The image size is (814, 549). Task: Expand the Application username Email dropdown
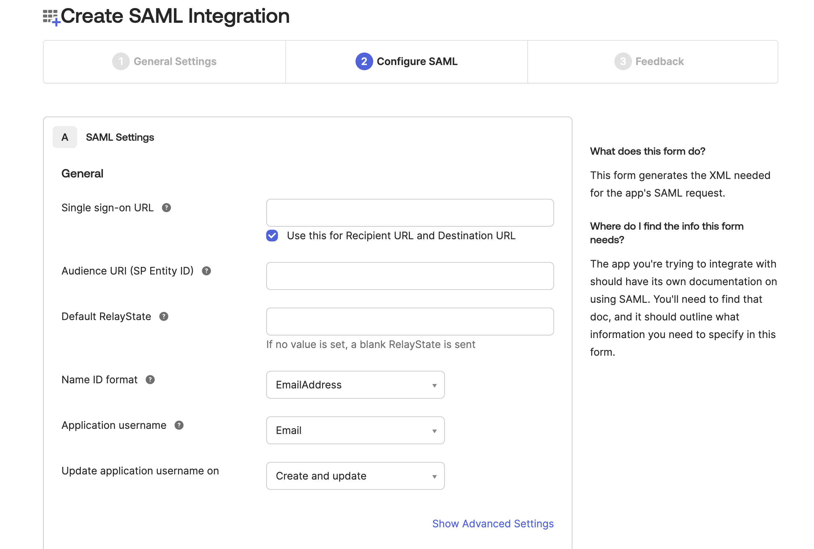tap(355, 431)
